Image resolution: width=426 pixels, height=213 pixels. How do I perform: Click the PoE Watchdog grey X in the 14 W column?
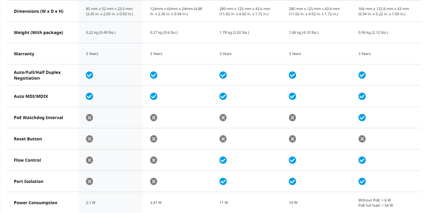(292, 118)
